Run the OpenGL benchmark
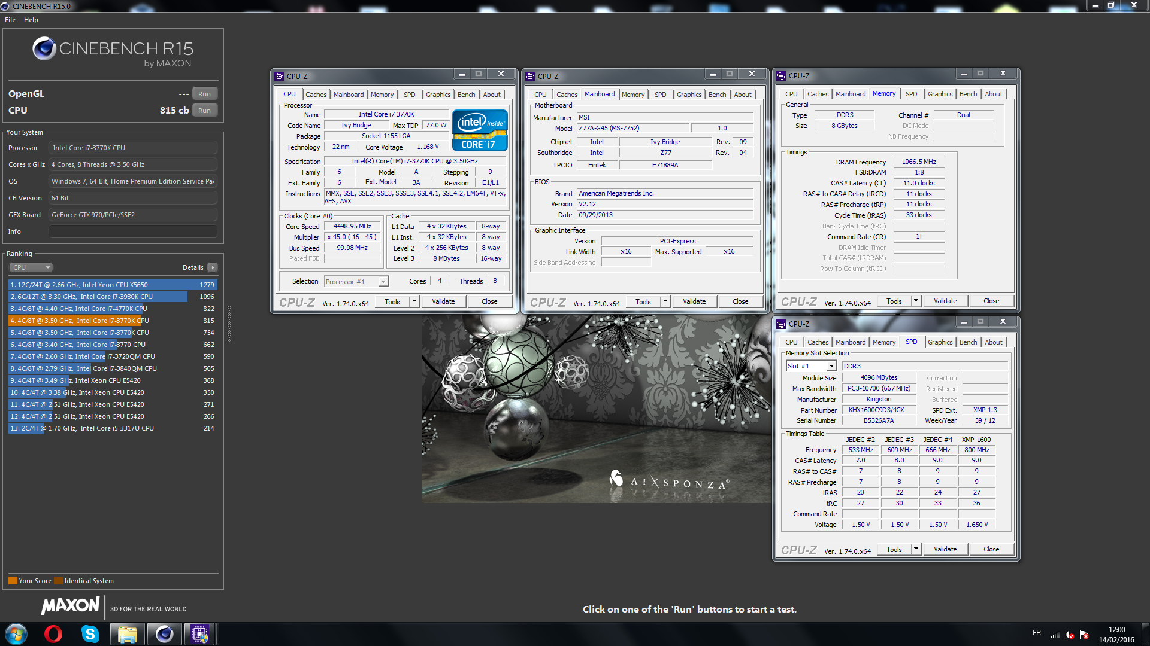The width and height of the screenshot is (1150, 646). (x=205, y=94)
